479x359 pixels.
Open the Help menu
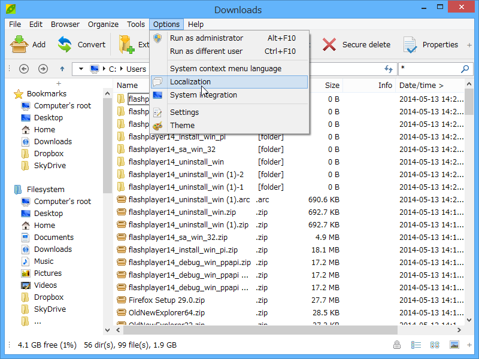point(196,24)
